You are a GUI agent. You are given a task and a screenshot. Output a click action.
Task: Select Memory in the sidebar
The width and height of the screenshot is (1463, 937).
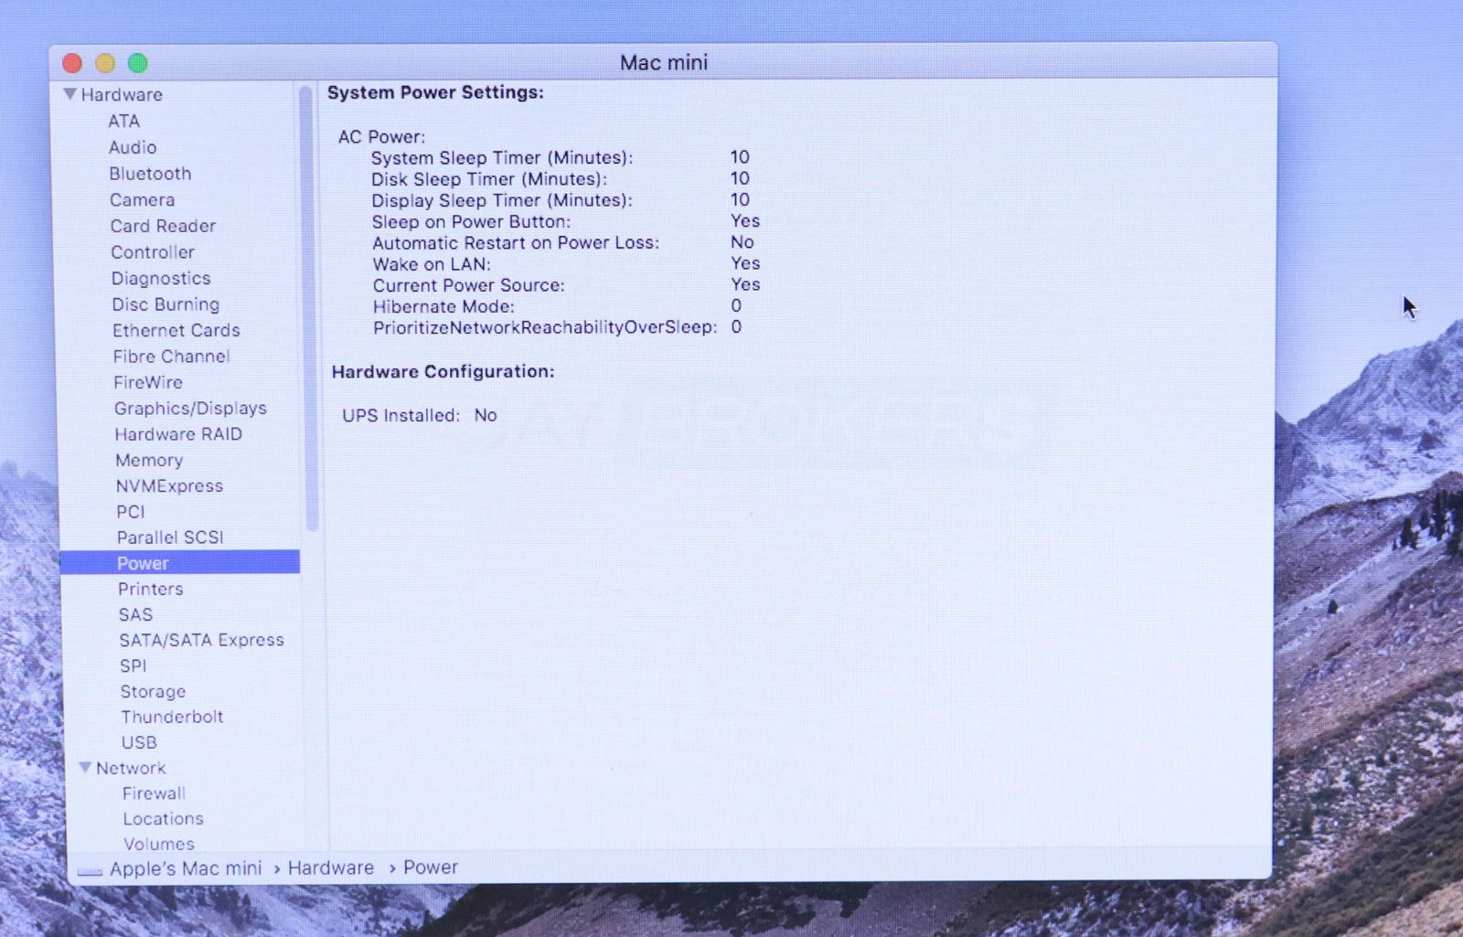pos(149,461)
